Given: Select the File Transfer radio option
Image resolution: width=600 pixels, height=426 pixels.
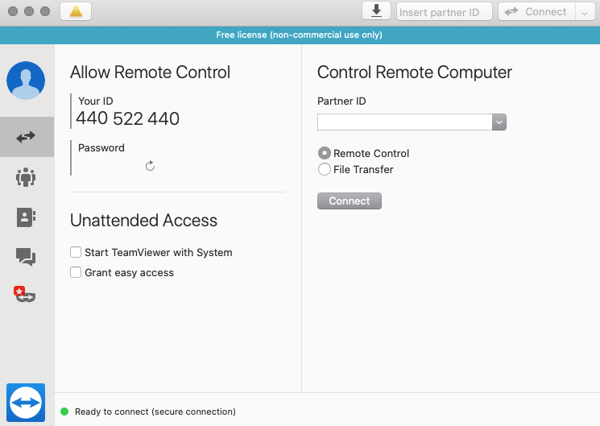Looking at the screenshot, I should pyautogui.click(x=325, y=169).
